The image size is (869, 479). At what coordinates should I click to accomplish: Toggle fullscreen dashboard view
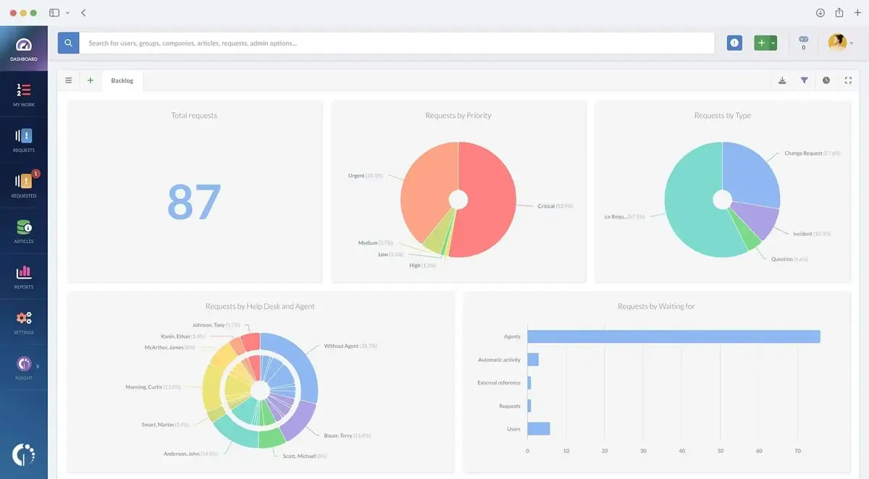coord(848,80)
